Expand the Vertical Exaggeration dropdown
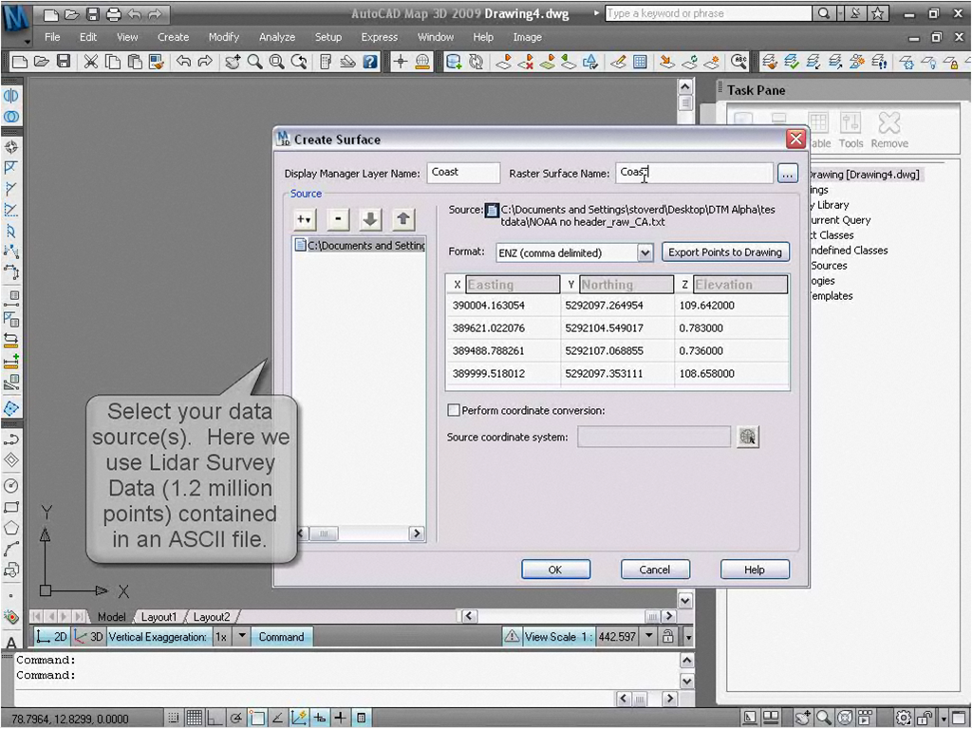The image size is (972, 729). (x=241, y=637)
